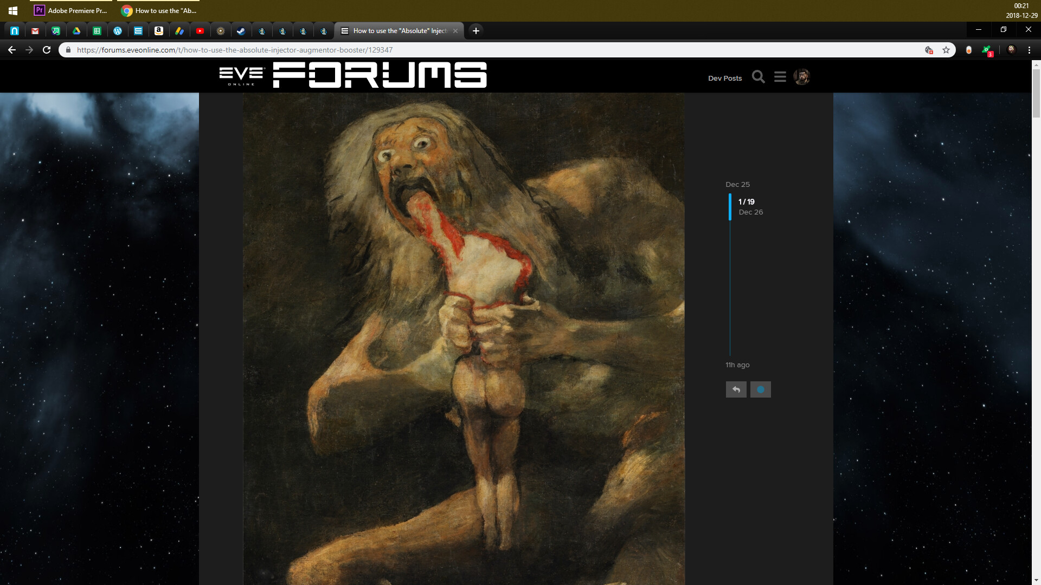Viewport: 1041px width, 585px height.
Task: View site security info via the lock icon
Action: (x=68, y=50)
